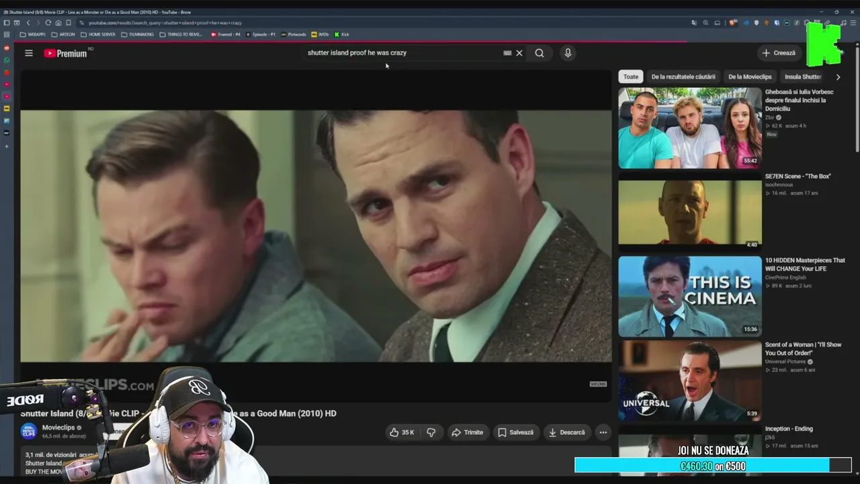Open WhatsApp in the browser sidebar
The height and width of the screenshot is (484, 860).
7,61
